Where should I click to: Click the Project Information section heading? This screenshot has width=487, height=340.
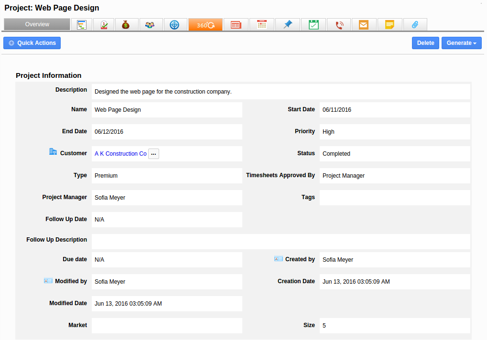point(48,75)
